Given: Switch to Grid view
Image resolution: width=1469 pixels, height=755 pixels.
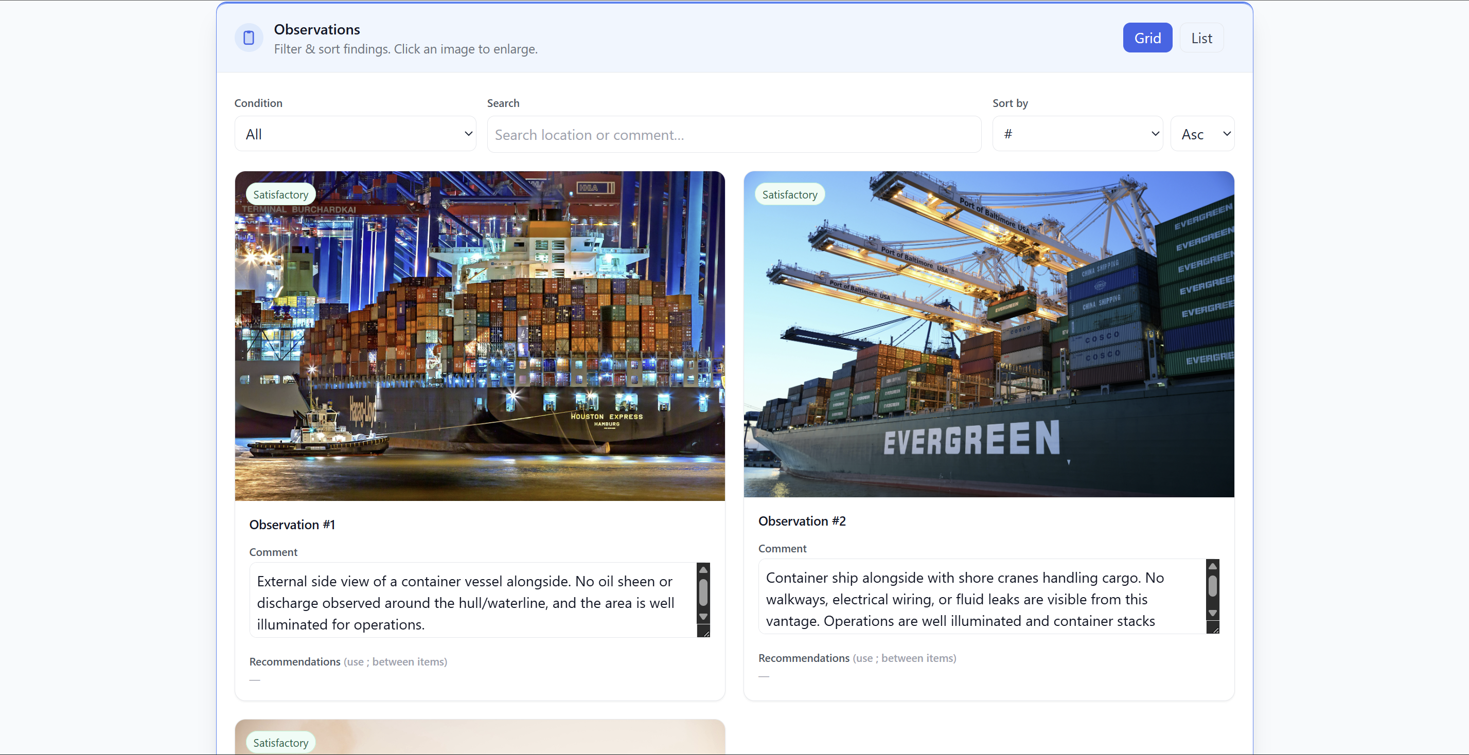Looking at the screenshot, I should [1147, 38].
